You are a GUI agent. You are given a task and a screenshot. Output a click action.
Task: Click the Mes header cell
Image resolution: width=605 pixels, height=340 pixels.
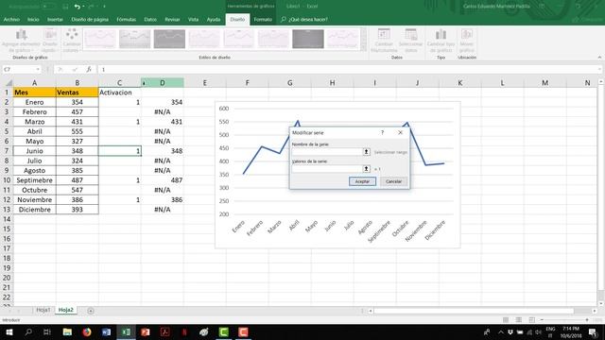pos(34,93)
